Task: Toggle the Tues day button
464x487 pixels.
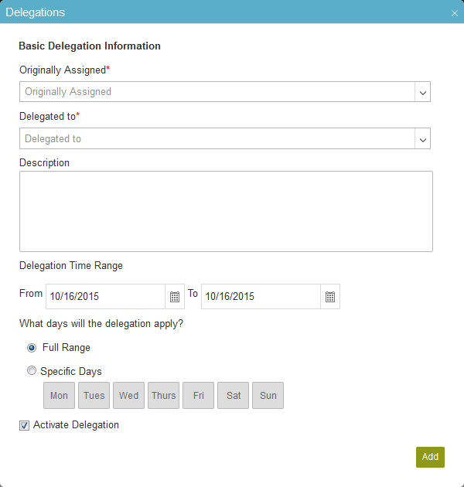Action: [x=94, y=395]
